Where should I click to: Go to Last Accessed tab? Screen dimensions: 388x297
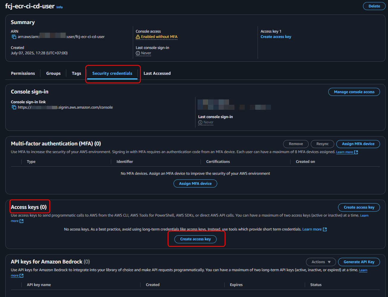click(157, 73)
